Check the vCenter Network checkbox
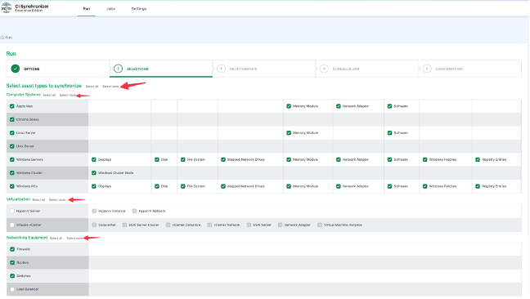Image resolution: width=530 pixels, height=299 pixels. pyautogui.click(x=209, y=225)
